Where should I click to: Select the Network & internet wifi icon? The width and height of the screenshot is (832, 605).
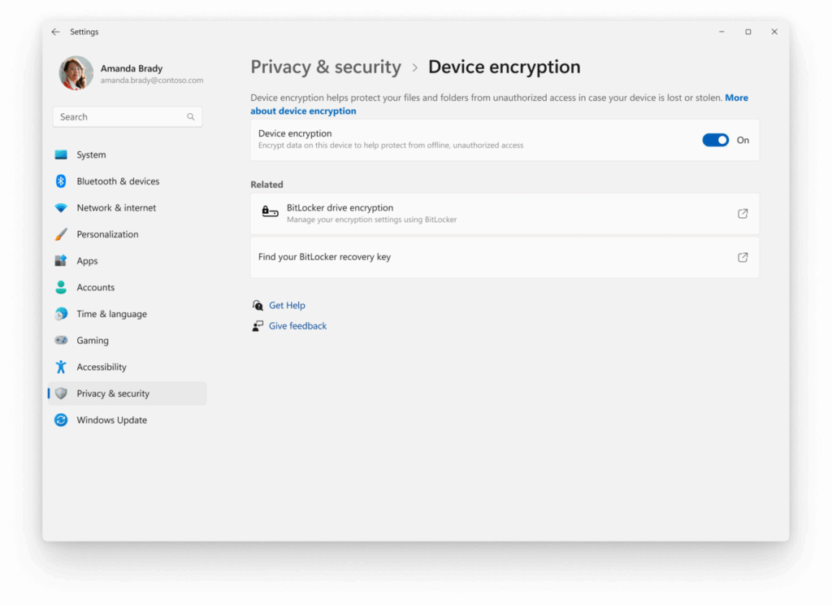point(61,208)
